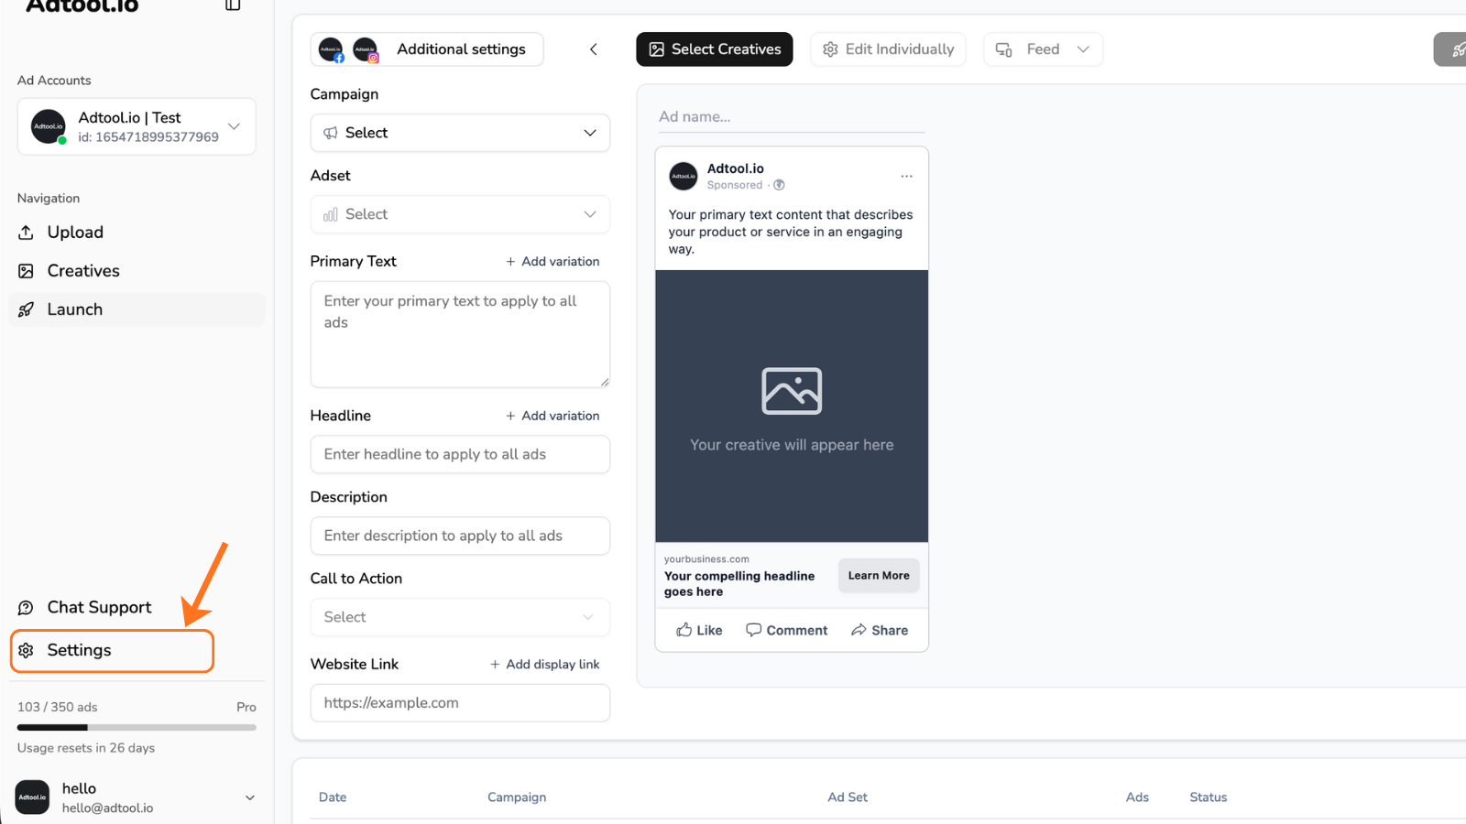Open Settings in the sidebar
Image resolution: width=1466 pixels, height=824 pixels.
112,650
